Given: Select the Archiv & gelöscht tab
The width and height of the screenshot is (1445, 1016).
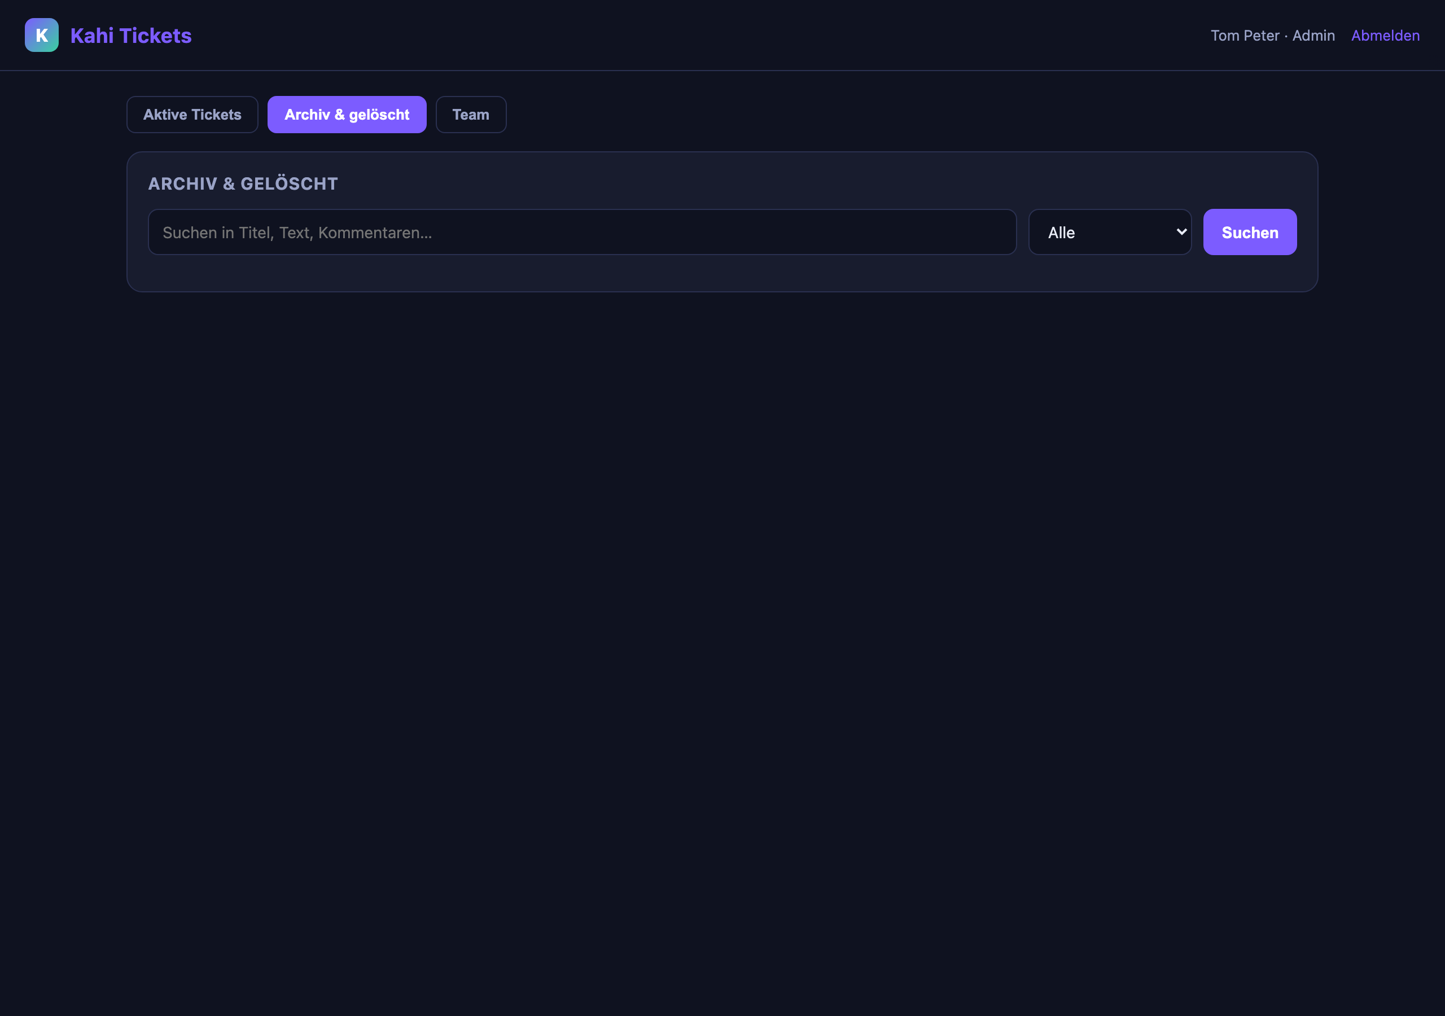Looking at the screenshot, I should coord(347,115).
